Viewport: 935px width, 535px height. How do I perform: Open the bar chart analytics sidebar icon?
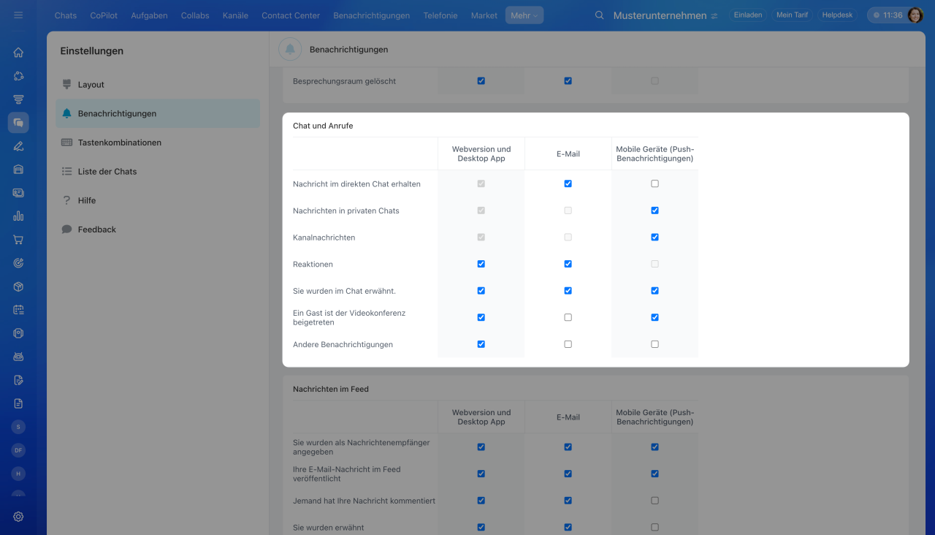[18, 216]
